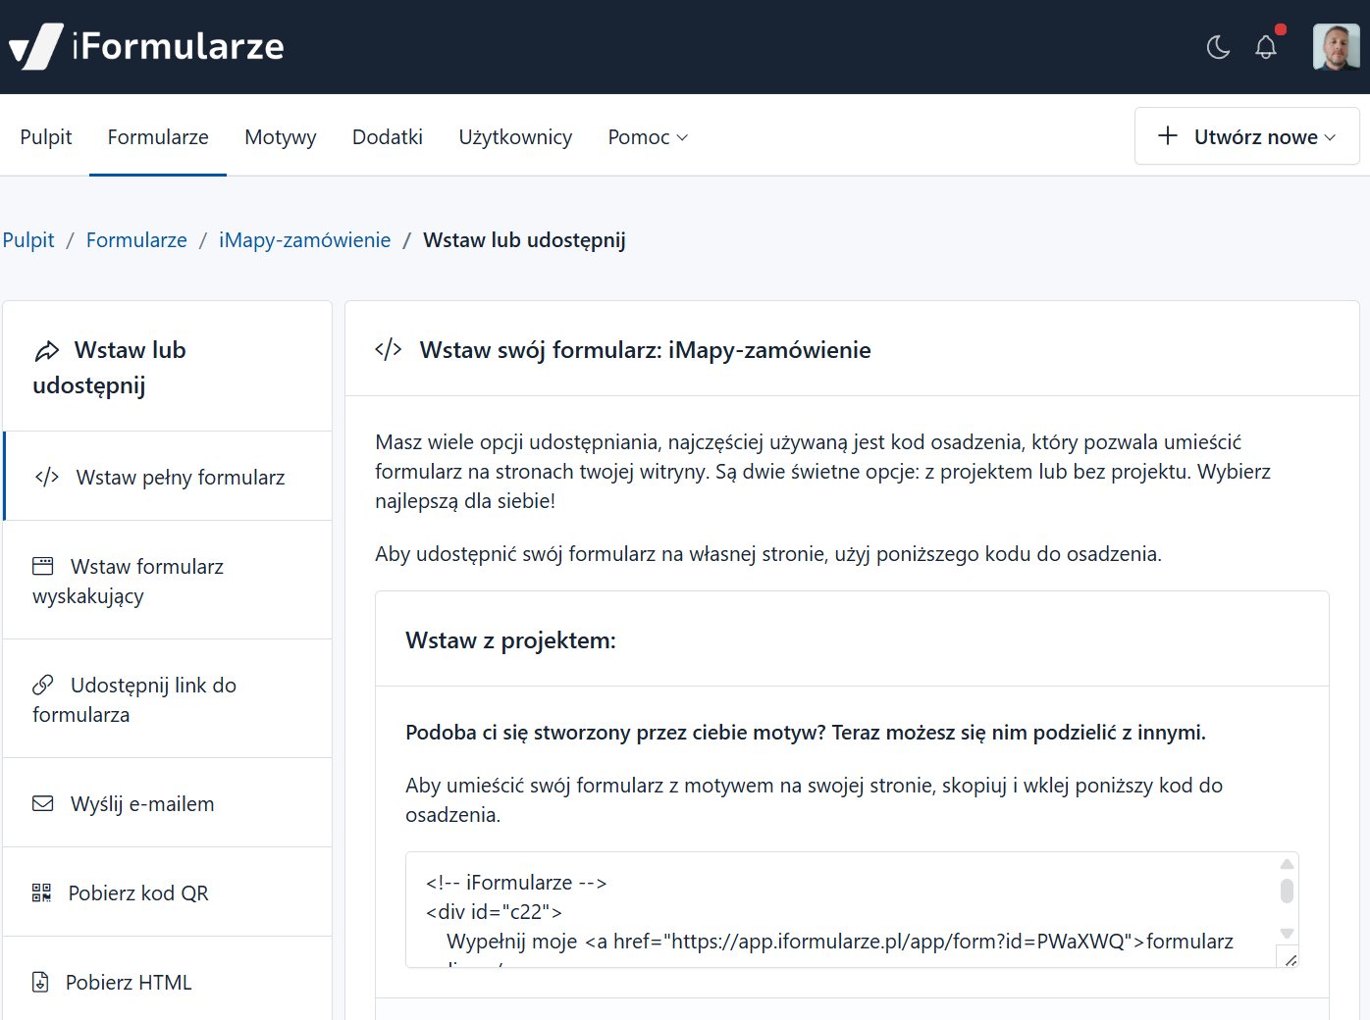Click the iFormularze logo icon
This screenshot has height=1020, width=1370.
35,46
